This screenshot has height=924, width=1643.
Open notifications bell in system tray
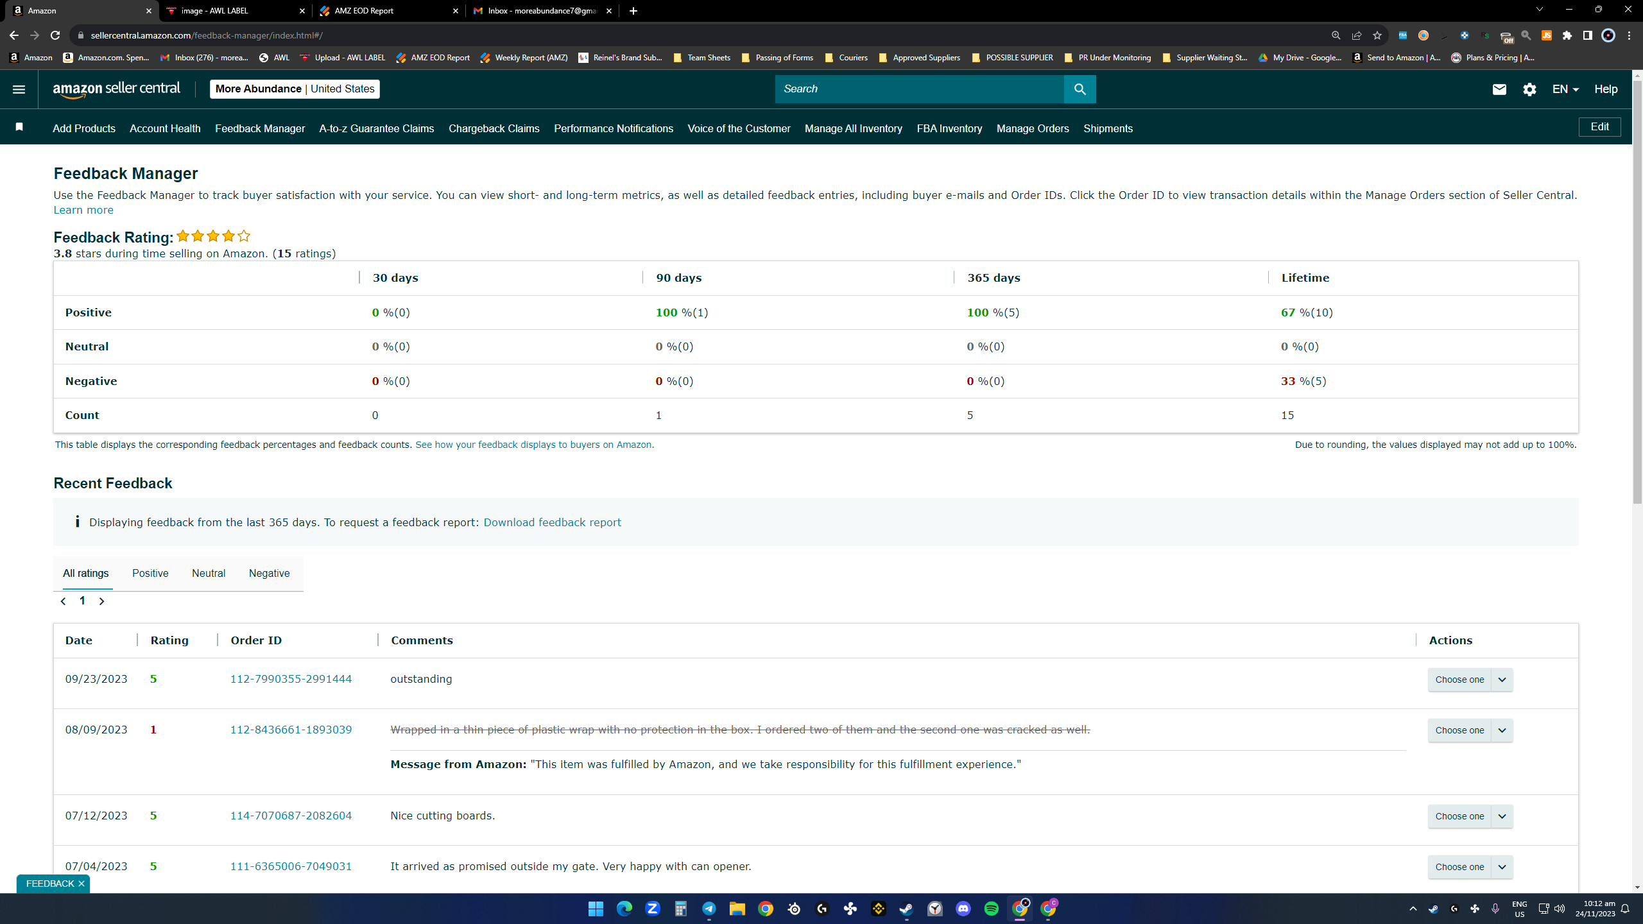(1625, 909)
